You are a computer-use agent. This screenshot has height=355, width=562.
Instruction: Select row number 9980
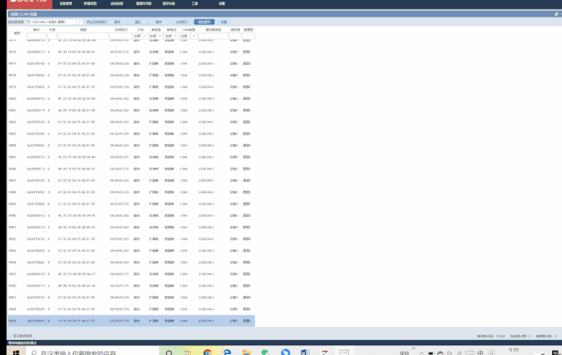(x=131, y=98)
